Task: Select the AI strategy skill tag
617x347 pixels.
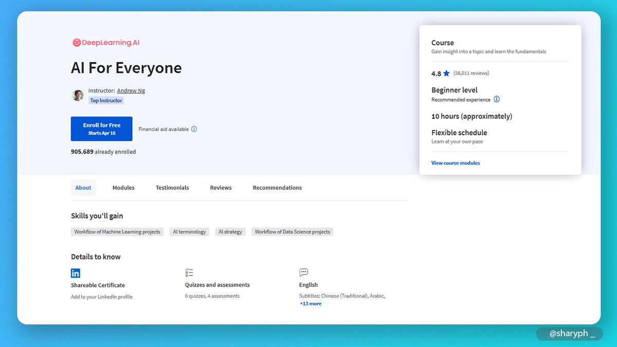Action: click(x=230, y=232)
